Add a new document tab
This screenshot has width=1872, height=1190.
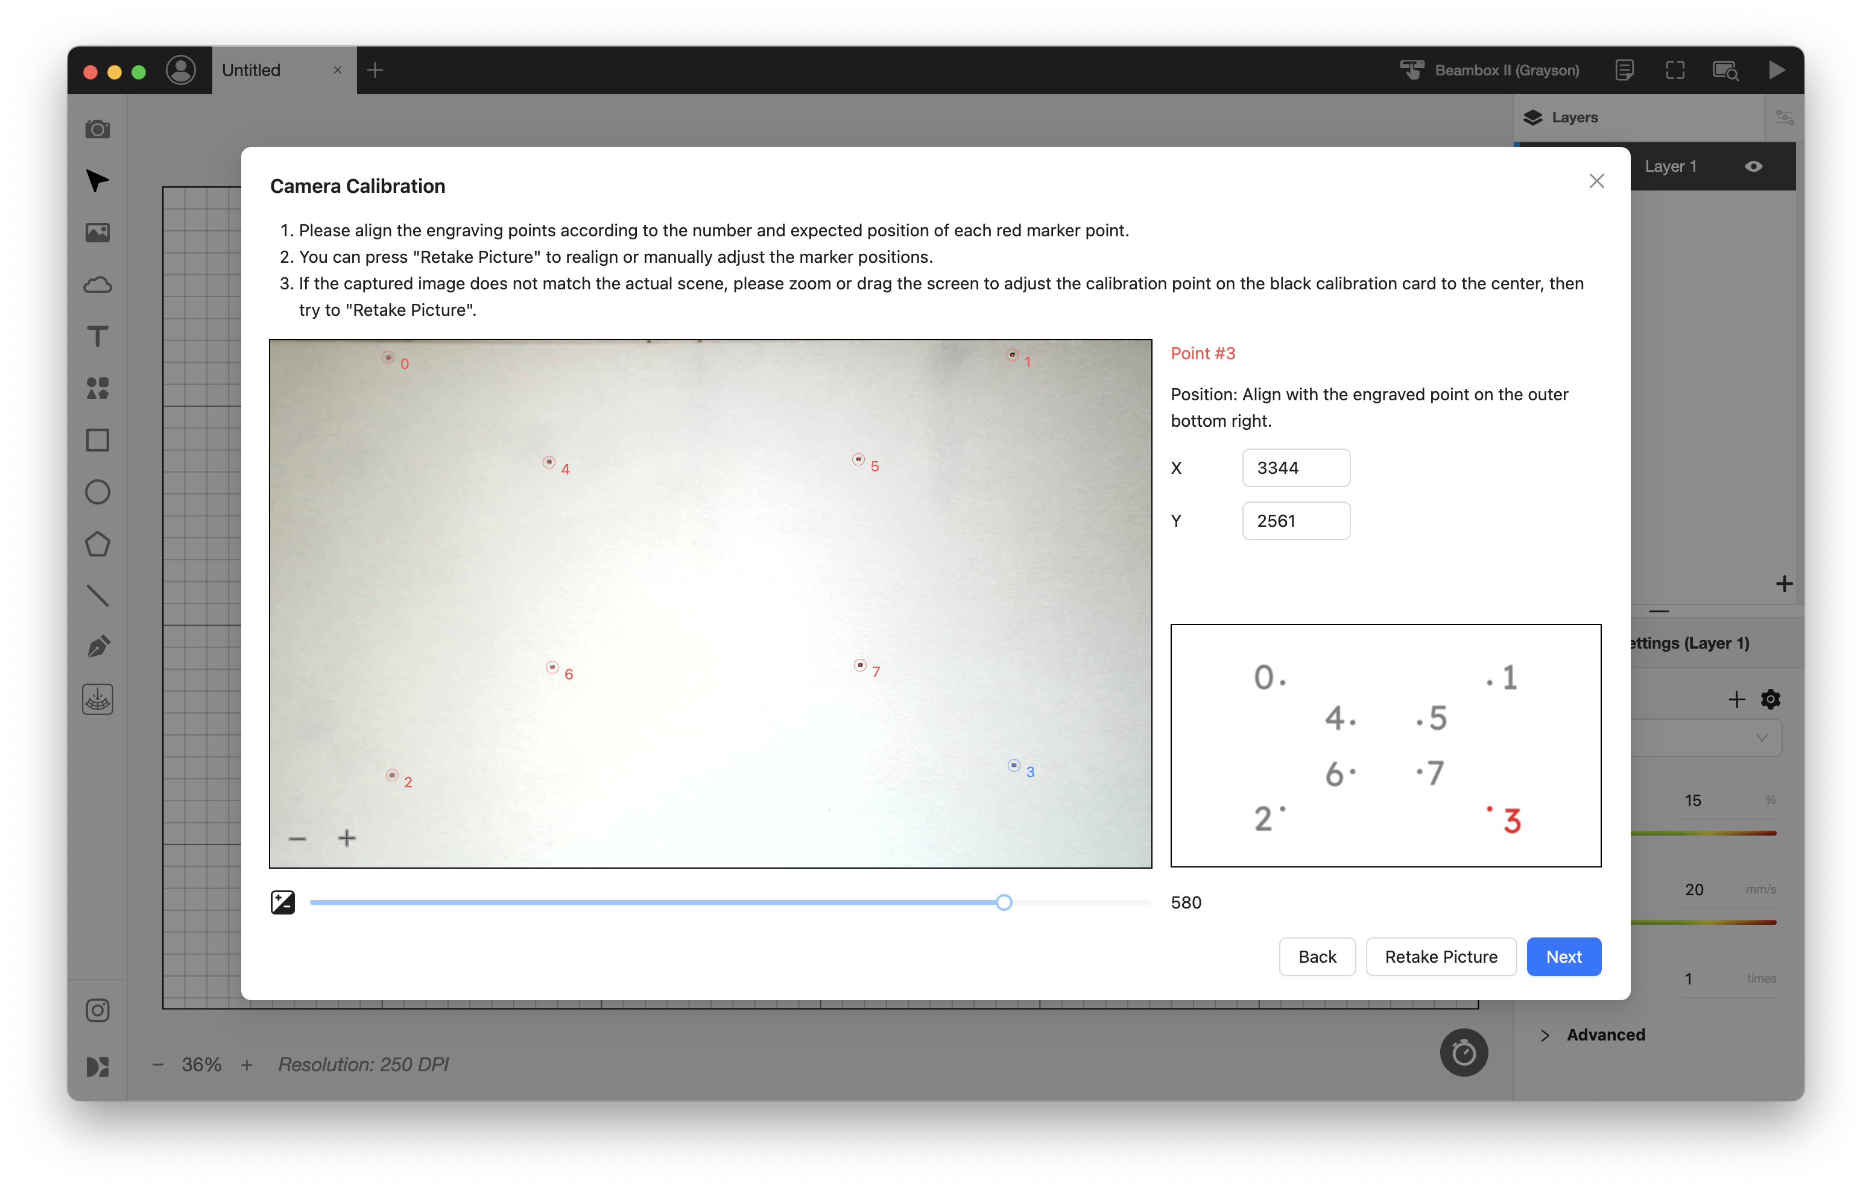[x=375, y=70]
